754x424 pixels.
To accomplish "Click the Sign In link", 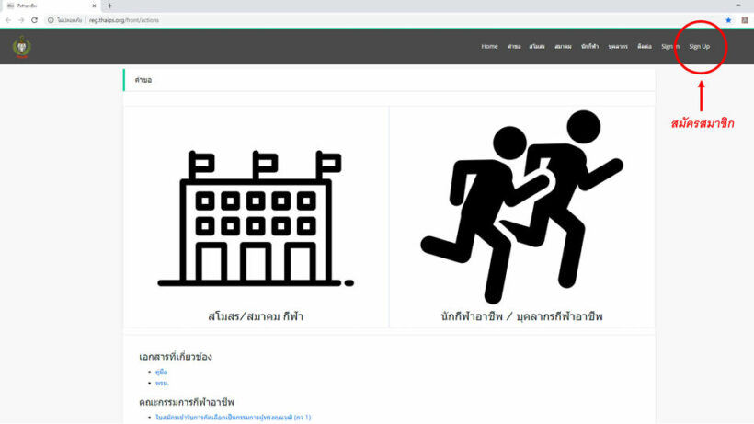I will pyautogui.click(x=670, y=46).
